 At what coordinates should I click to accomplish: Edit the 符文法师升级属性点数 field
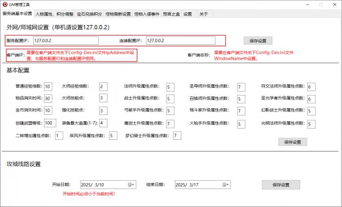312,87
